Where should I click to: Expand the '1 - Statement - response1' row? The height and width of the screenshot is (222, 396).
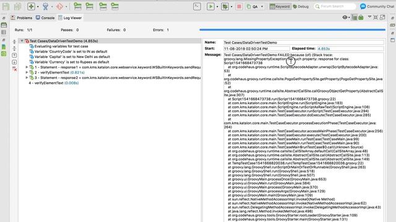point(27,67)
